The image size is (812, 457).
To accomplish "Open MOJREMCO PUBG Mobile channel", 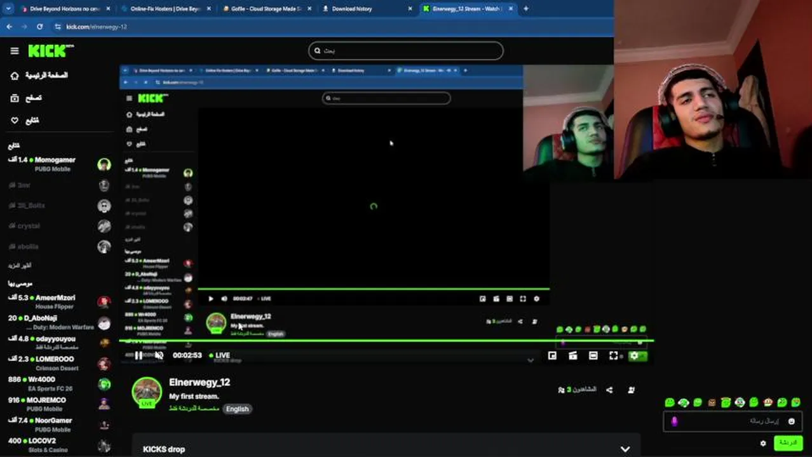I will (60, 404).
